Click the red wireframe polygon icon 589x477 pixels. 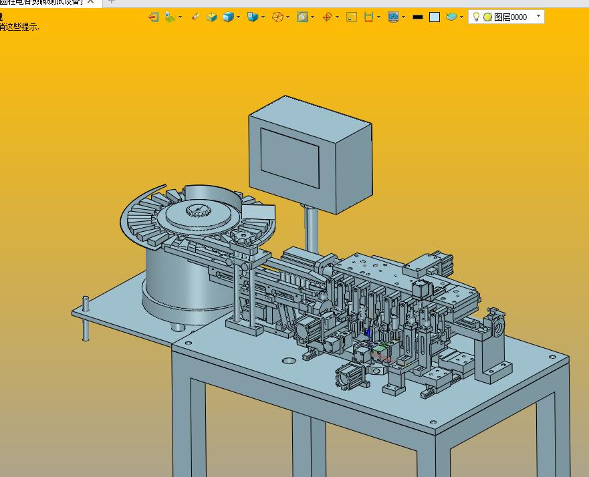277,17
